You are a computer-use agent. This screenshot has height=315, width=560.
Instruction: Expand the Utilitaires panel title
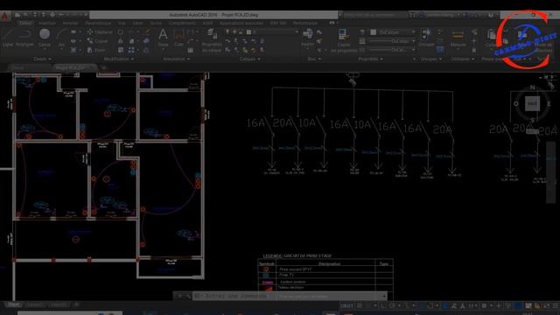pos(462,59)
